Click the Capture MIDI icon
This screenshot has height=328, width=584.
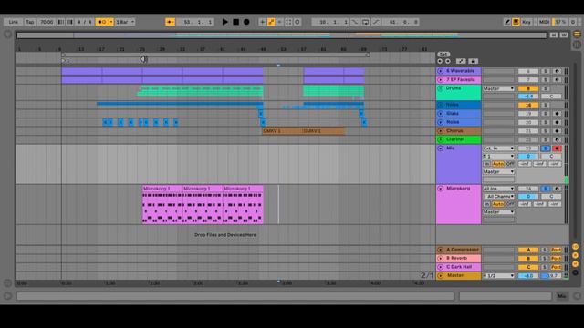coord(288,22)
